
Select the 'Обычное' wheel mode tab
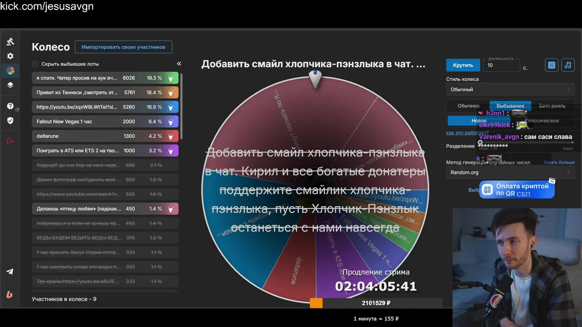pyautogui.click(x=468, y=106)
